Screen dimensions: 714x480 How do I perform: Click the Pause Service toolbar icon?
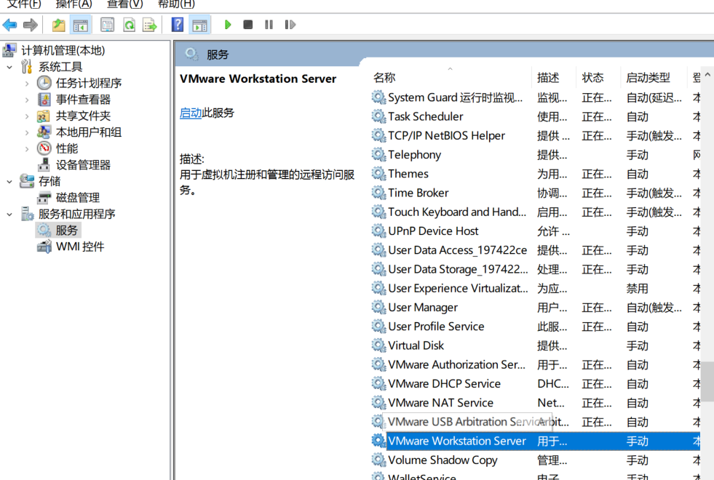tap(269, 24)
